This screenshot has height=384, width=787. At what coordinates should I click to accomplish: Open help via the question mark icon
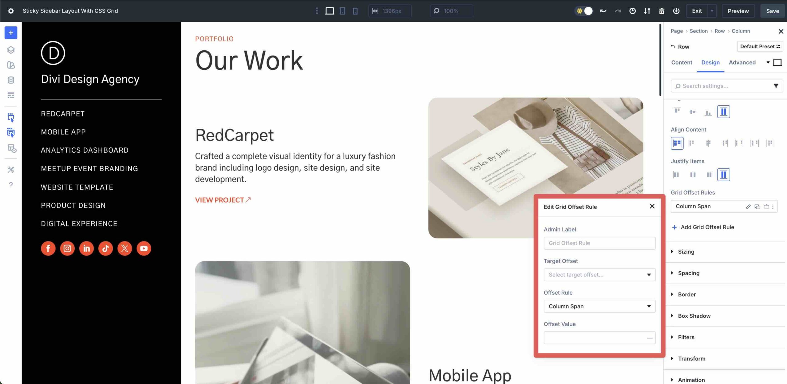tap(11, 185)
